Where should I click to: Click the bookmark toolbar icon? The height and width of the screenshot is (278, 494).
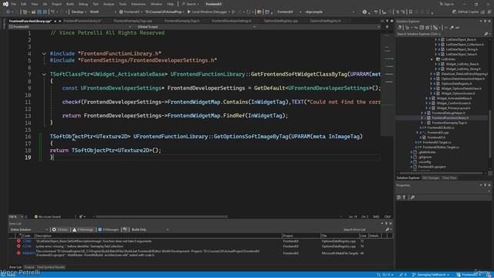411,12
